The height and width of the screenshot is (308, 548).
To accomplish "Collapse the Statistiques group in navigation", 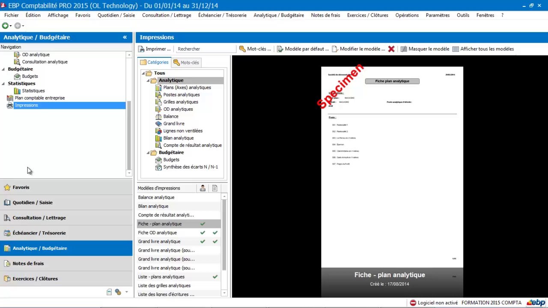I will 4,83.
